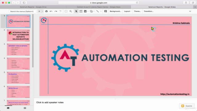Collapse the toolbar with the chevron
Screen dimensions: 197x111
click(190, 11)
